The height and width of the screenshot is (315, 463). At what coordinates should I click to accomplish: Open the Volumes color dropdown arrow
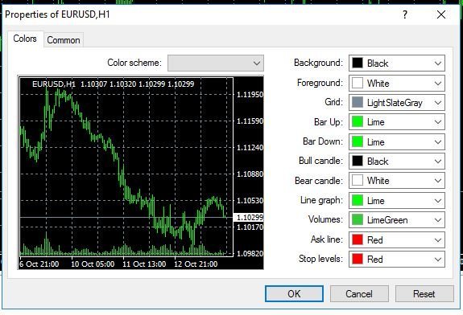click(437, 220)
